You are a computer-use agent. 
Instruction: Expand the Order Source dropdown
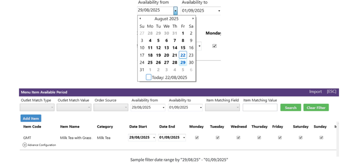tap(111, 107)
